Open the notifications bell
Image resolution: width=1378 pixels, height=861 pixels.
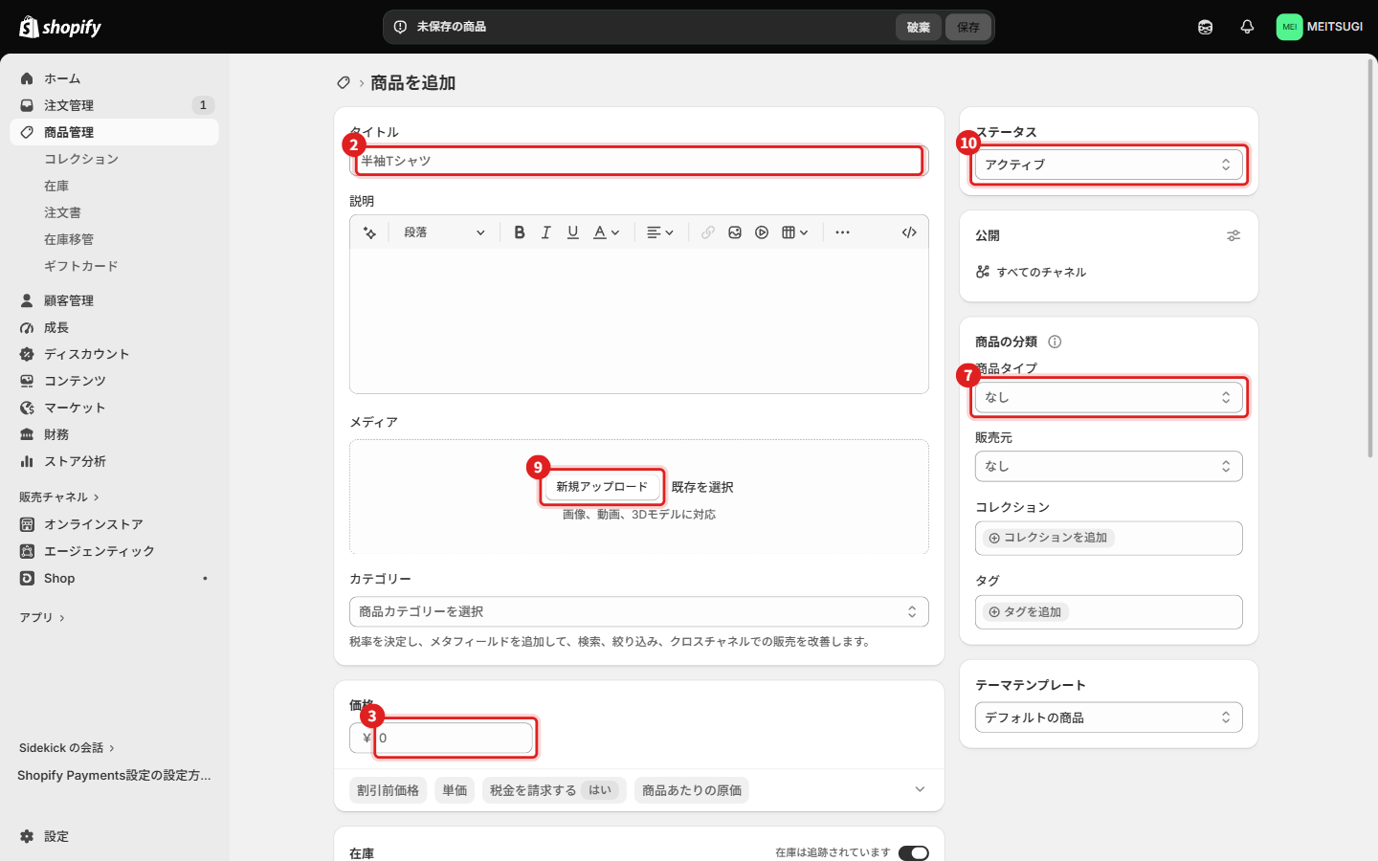click(1247, 27)
